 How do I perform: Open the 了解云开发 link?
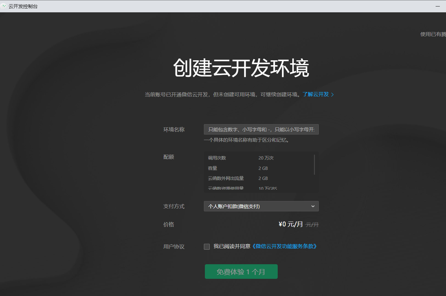coord(318,94)
